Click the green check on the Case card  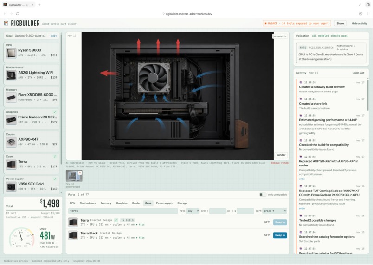pos(55,157)
